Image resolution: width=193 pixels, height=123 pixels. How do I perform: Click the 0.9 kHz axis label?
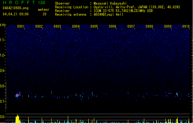pos(3,71)
